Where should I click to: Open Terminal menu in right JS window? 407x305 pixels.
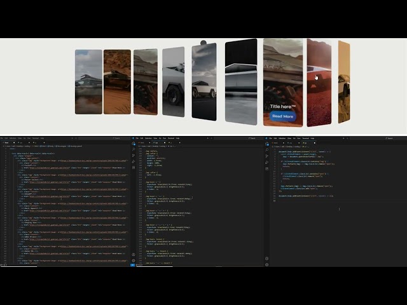(x=305, y=139)
